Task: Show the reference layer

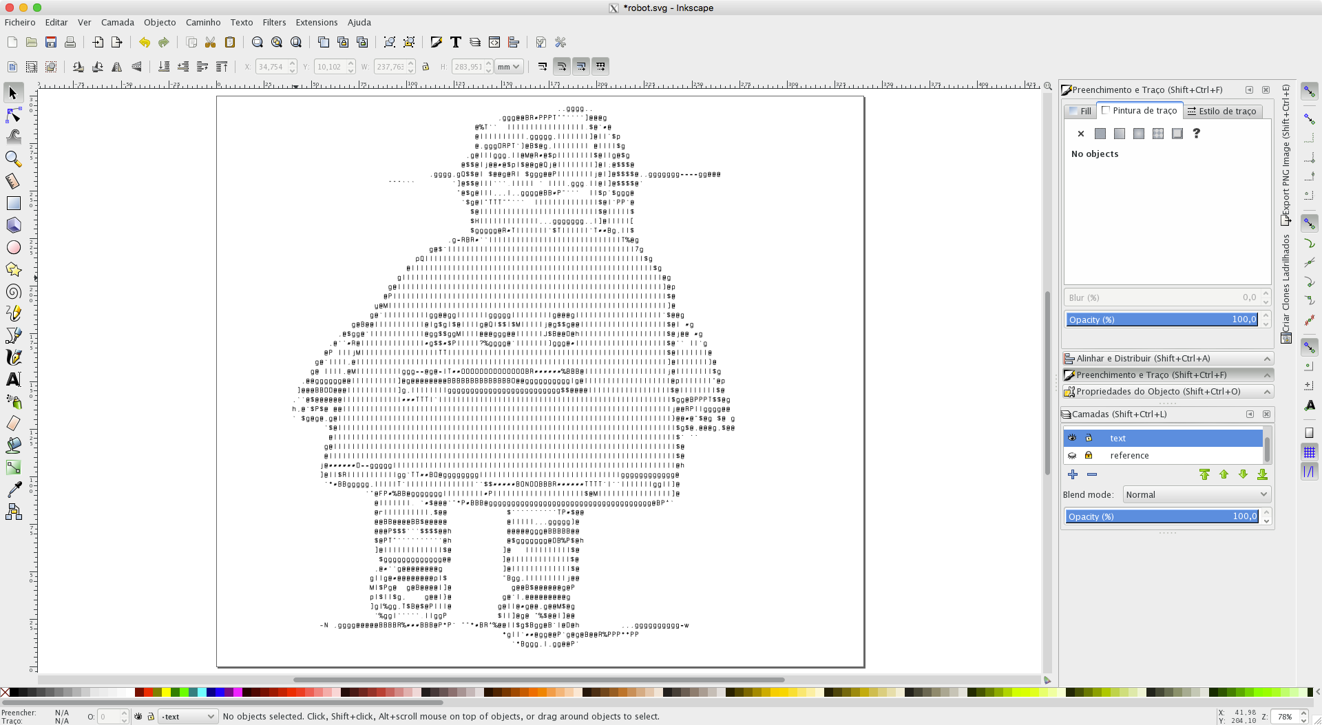Action: tap(1073, 455)
